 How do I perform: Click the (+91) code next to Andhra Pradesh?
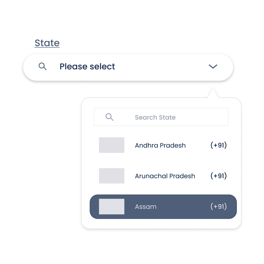pos(219,145)
